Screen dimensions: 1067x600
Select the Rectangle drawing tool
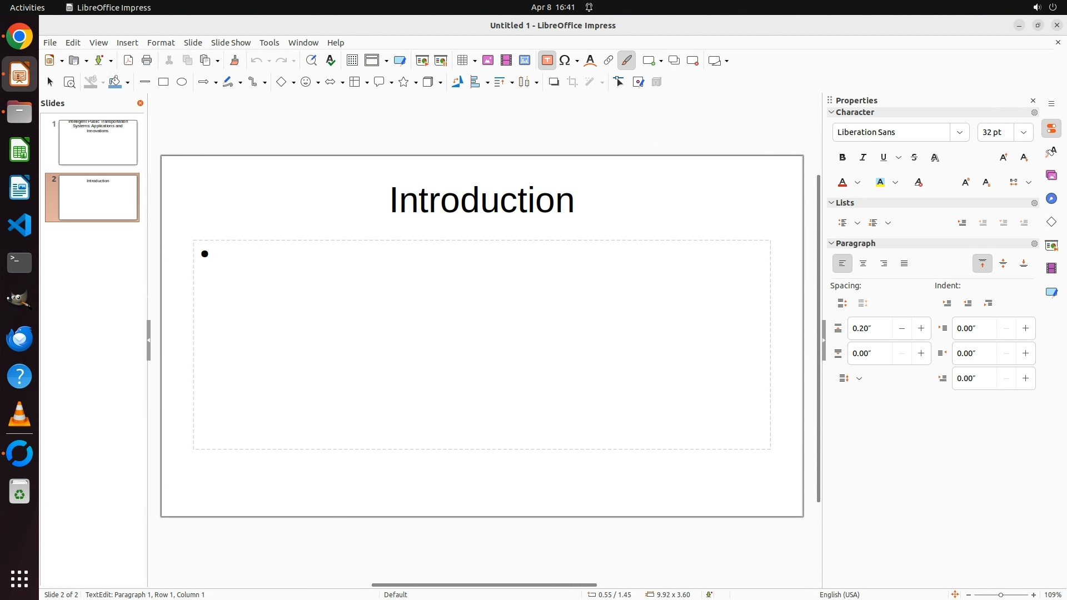[163, 82]
